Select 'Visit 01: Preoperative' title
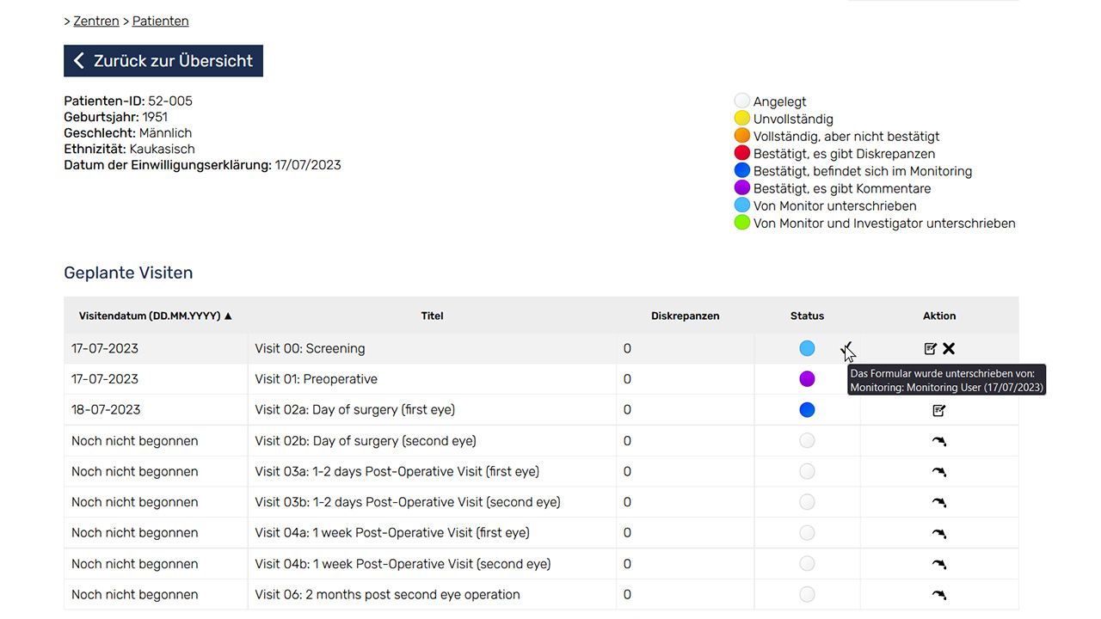1101x619 pixels. pos(316,379)
